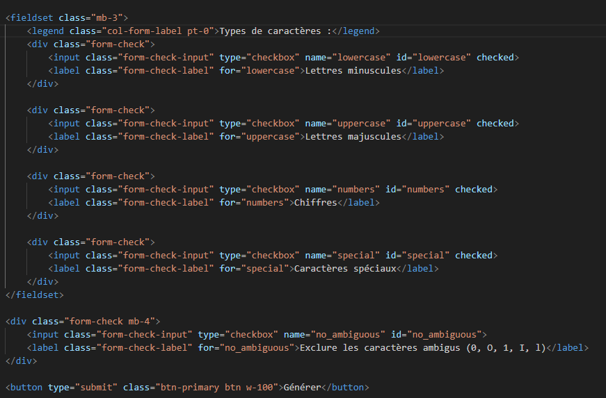The width and height of the screenshot is (606, 398).
Task: Click the name="special" attribute value
Action: click(x=356, y=256)
